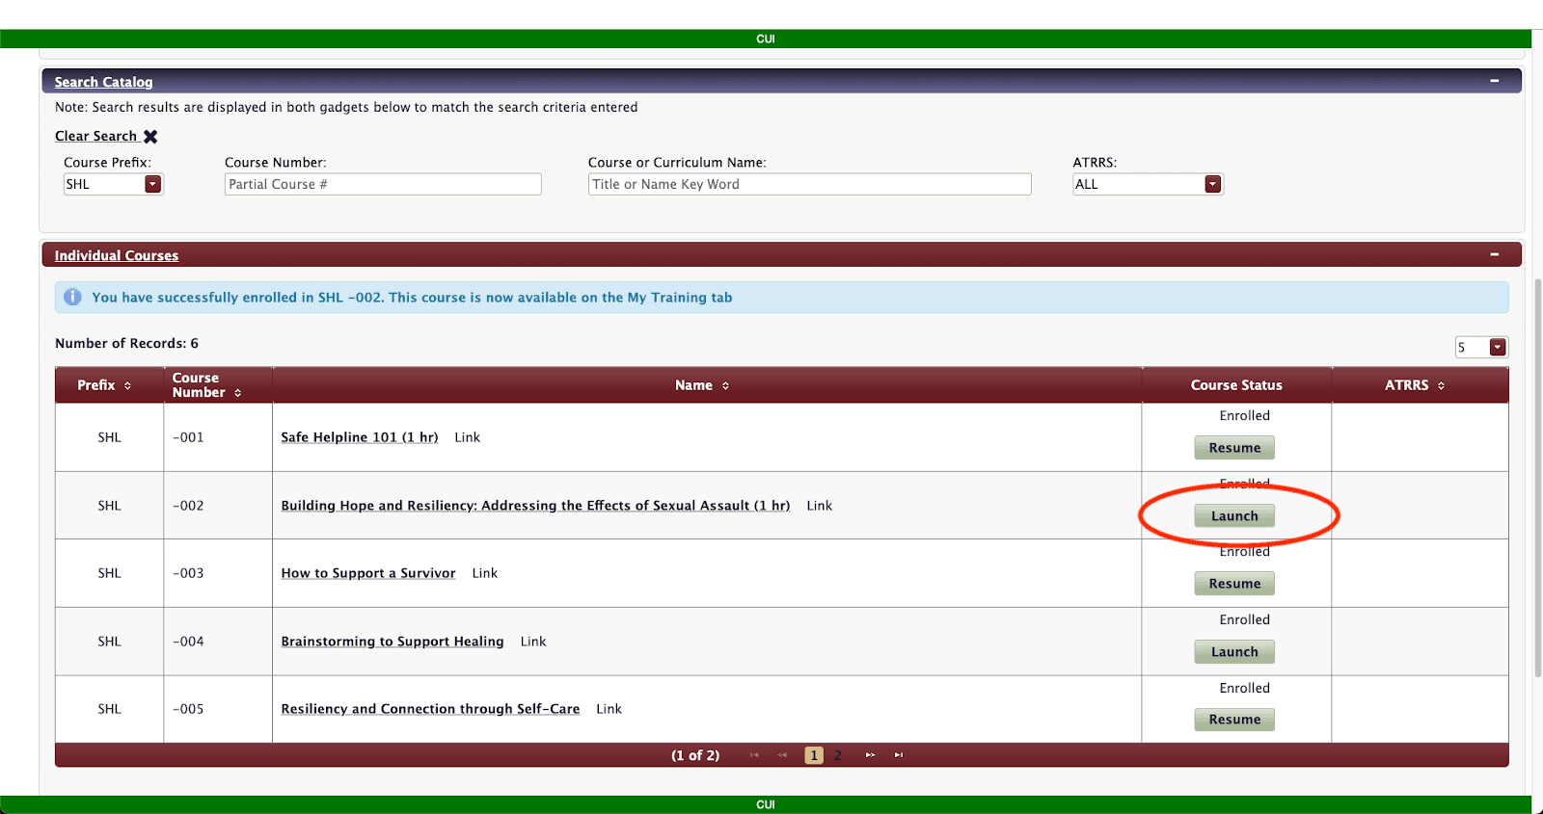Click into the Course Number field
The width and height of the screenshot is (1543, 814).
(383, 184)
